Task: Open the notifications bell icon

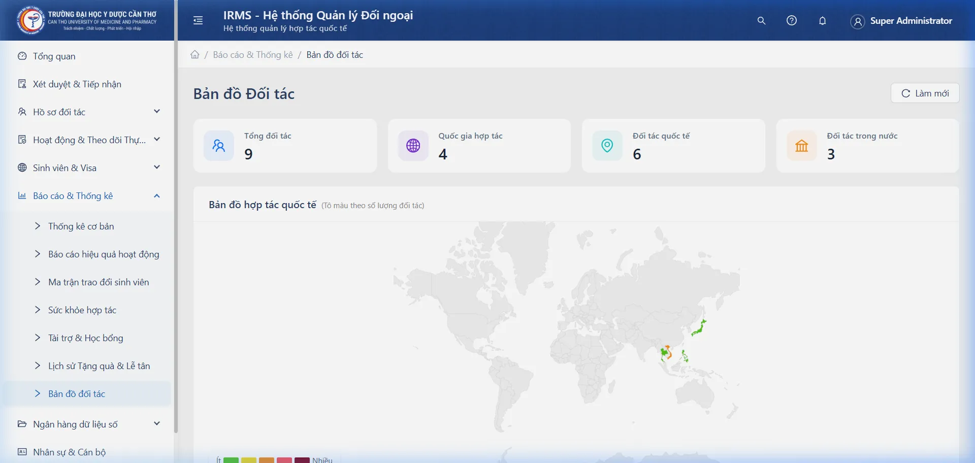Action: pos(822,21)
